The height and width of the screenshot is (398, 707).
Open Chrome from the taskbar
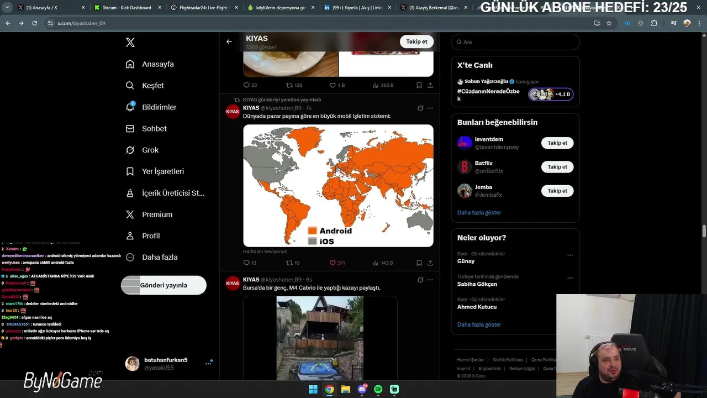329,389
